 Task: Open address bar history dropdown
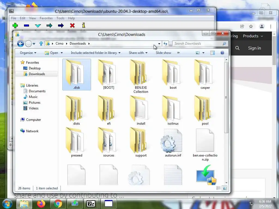pyautogui.click(x=159, y=44)
